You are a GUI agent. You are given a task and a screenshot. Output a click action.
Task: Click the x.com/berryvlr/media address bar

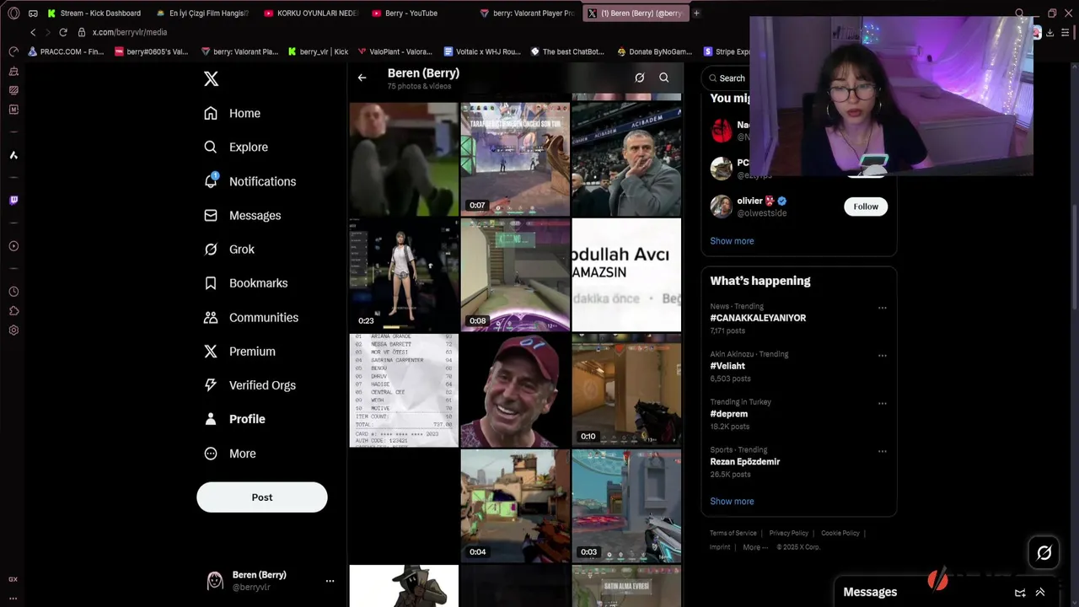(x=130, y=32)
